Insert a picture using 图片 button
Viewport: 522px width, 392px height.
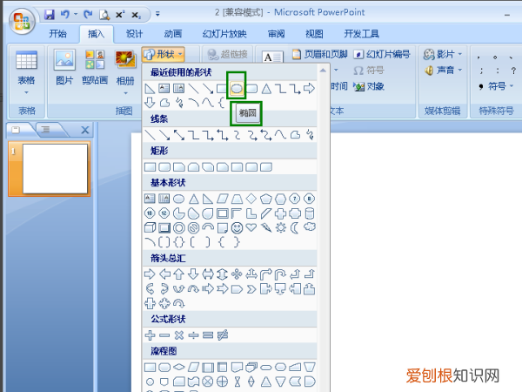(64, 70)
